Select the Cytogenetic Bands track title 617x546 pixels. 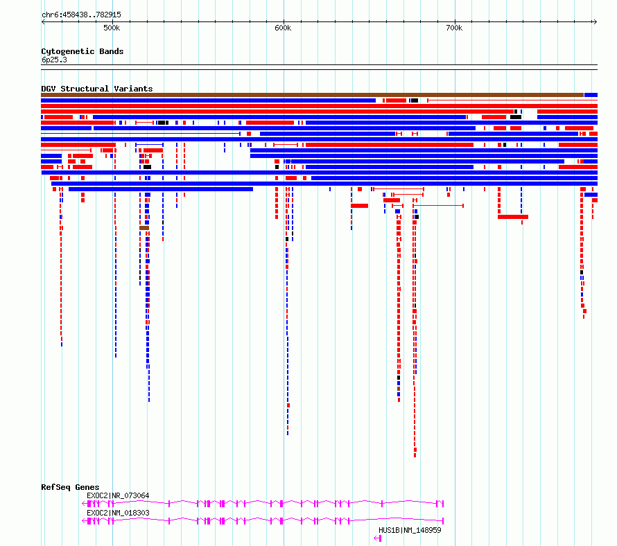[82, 51]
